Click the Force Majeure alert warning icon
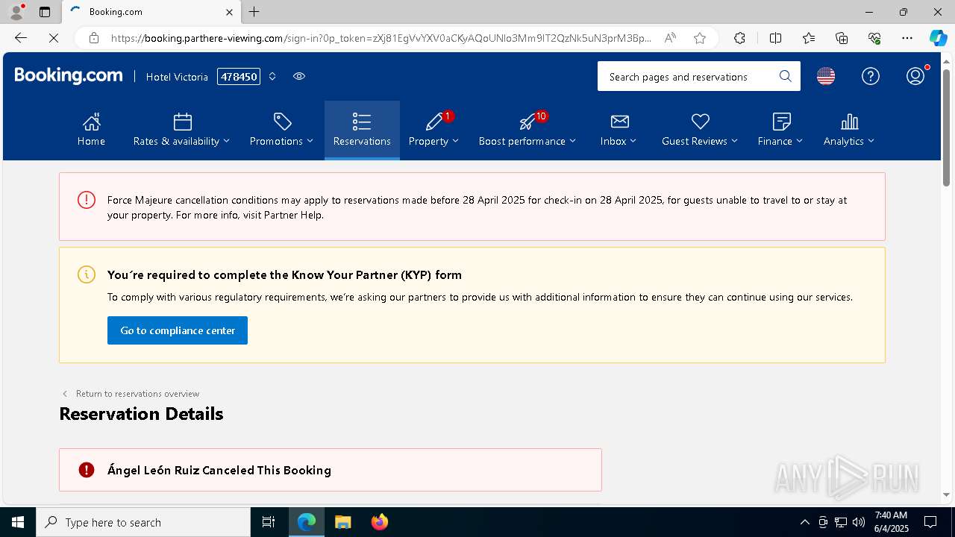This screenshot has height=537, width=955. point(87,200)
